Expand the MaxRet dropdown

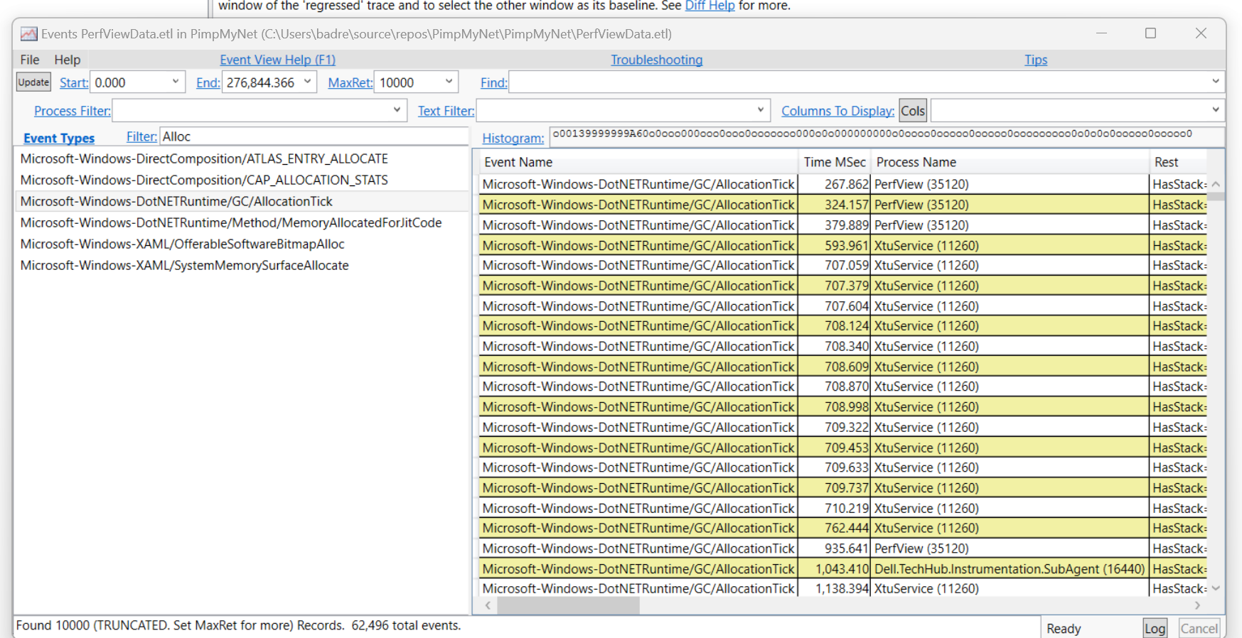449,82
